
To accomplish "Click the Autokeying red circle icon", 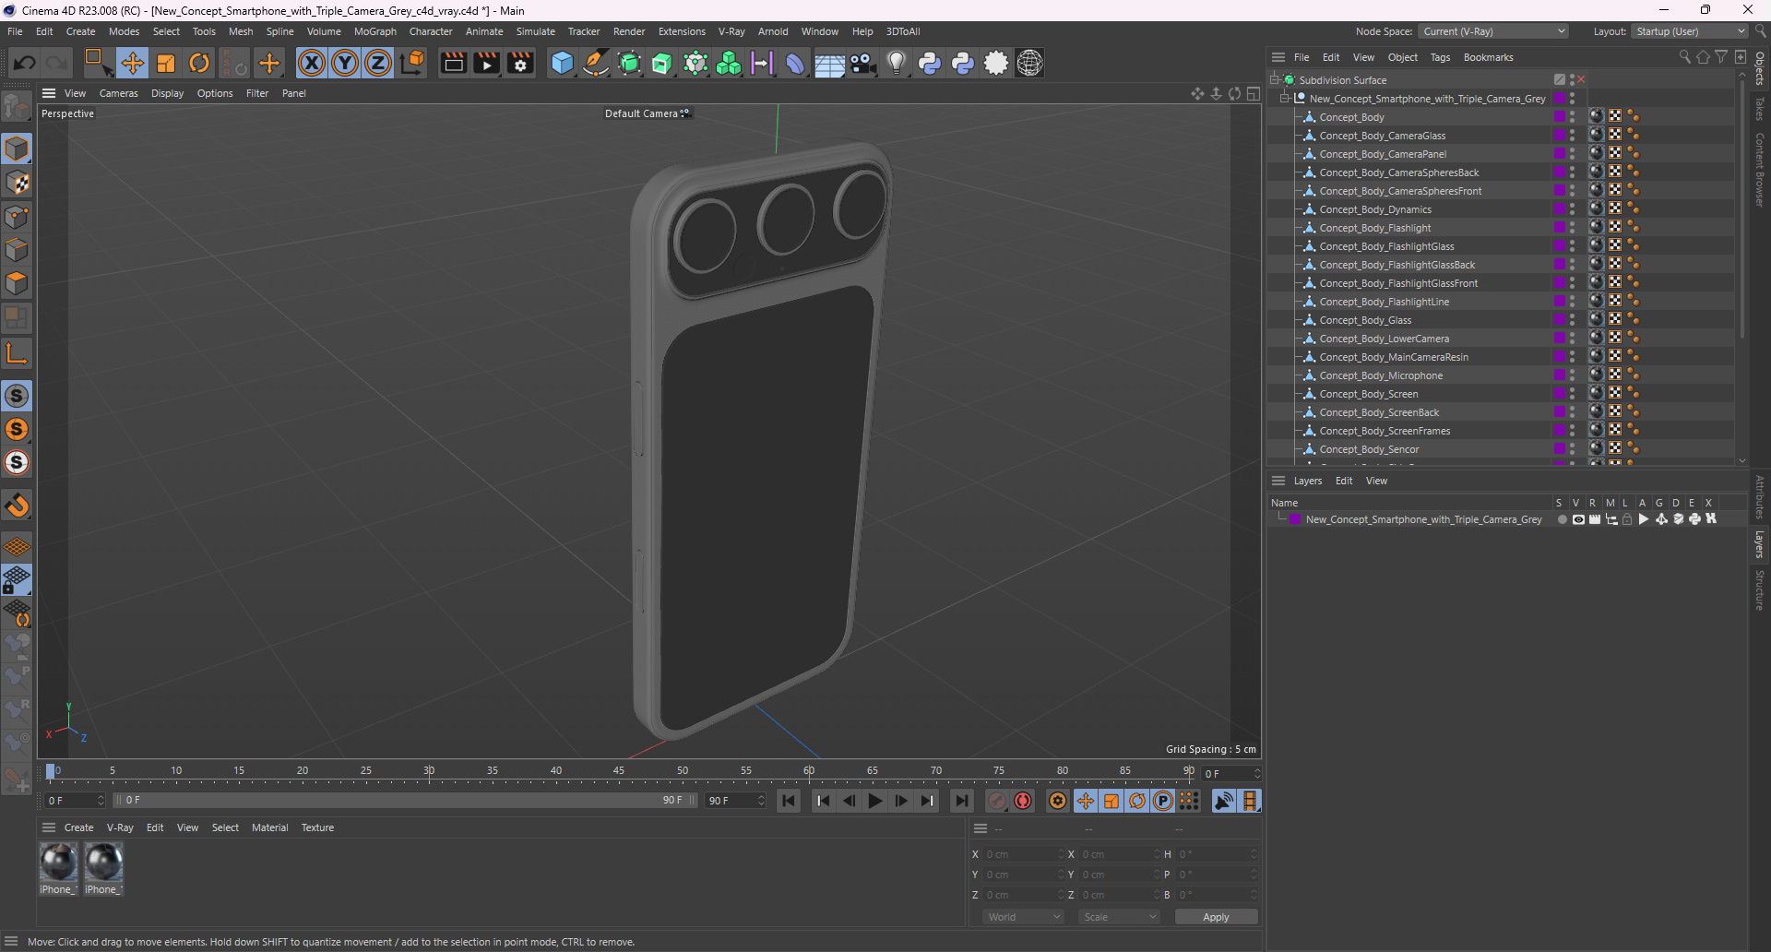I will [x=1023, y=801].
